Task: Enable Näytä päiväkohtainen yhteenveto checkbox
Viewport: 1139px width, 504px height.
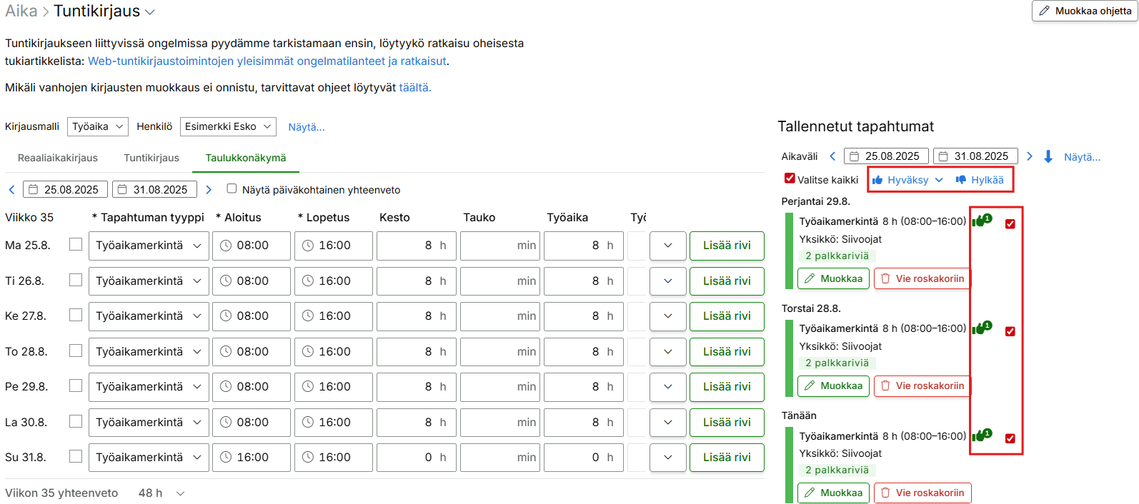Action: (232, 188)
